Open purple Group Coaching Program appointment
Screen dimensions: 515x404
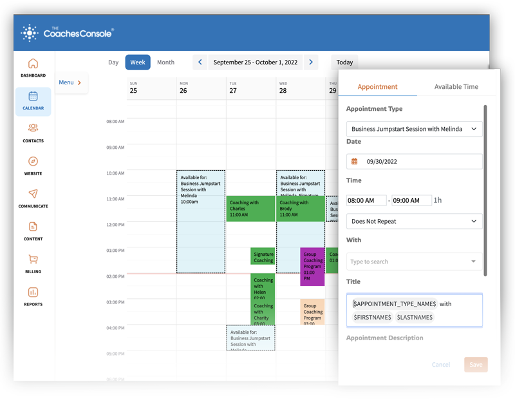(312, 267)
